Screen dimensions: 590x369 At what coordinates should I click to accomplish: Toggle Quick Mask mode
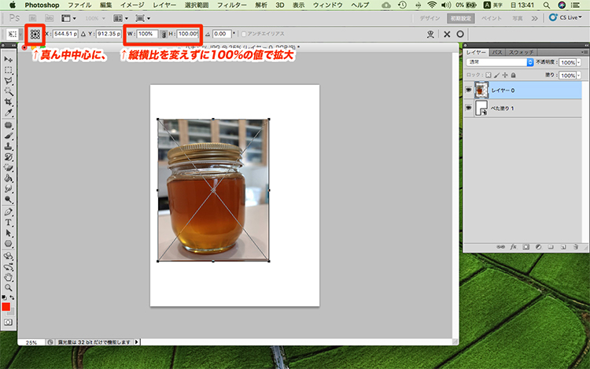(9, 323)
